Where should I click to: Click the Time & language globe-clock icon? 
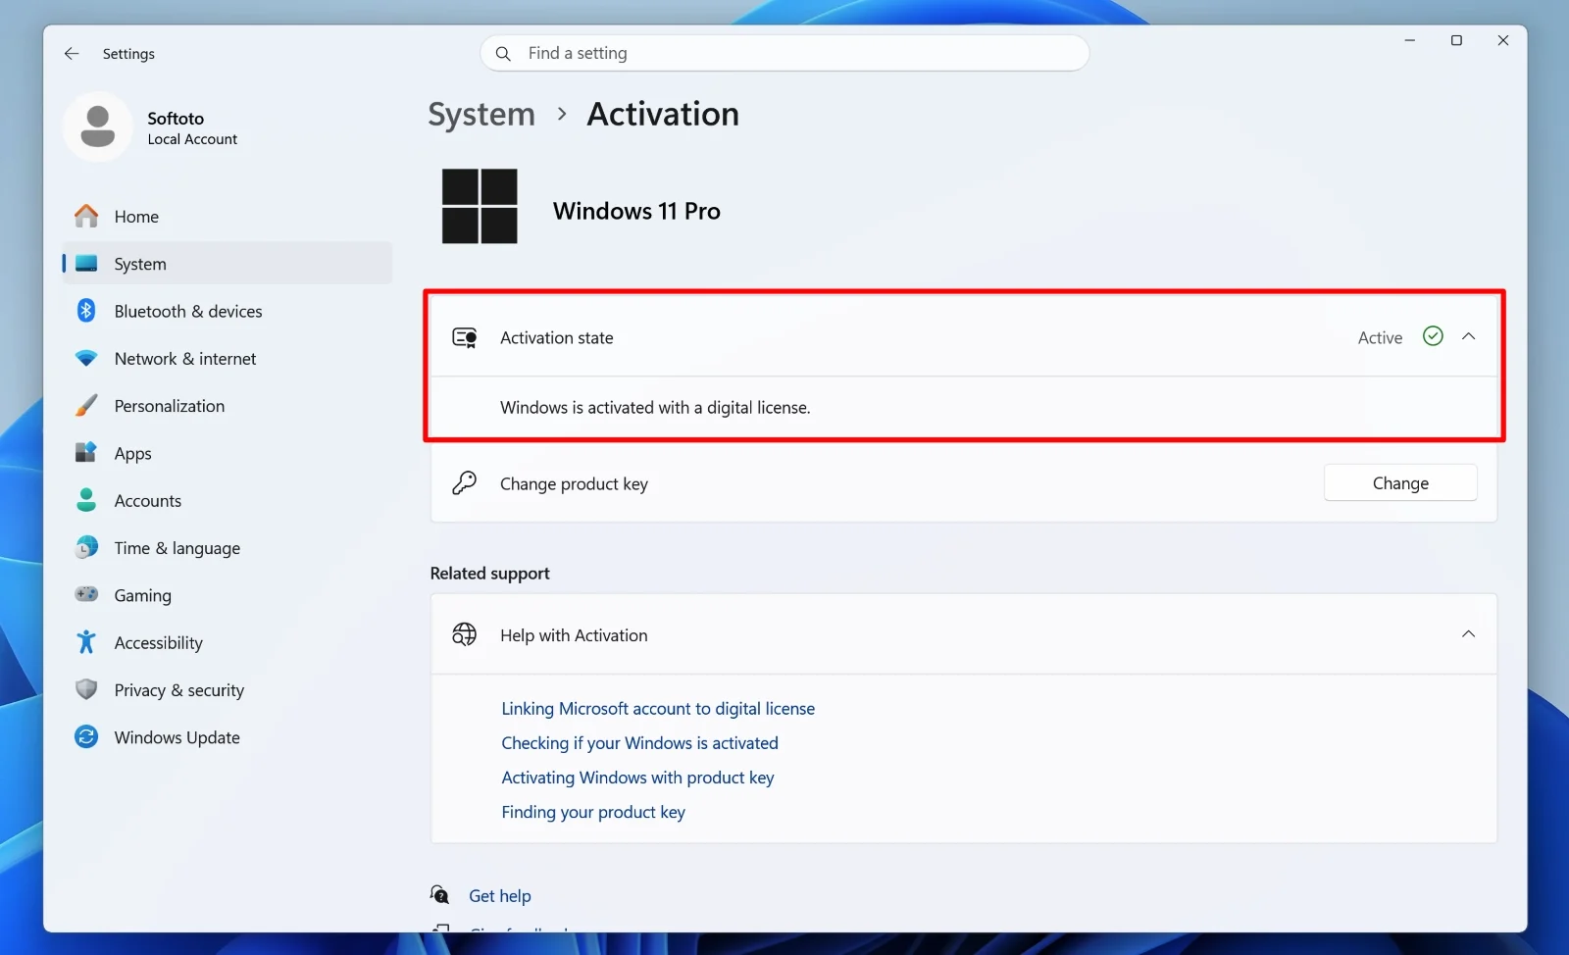point(86,547)
